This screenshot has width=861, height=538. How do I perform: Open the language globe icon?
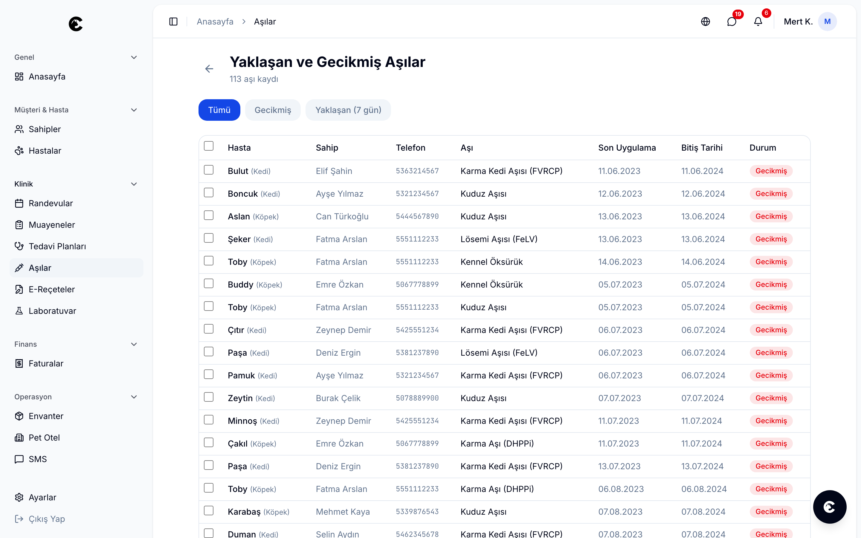pyautogui.click(x=705, y=22)
